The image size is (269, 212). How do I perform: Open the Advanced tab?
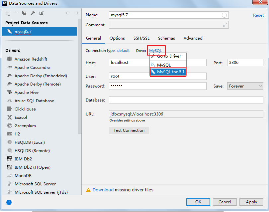coord(193,38)
